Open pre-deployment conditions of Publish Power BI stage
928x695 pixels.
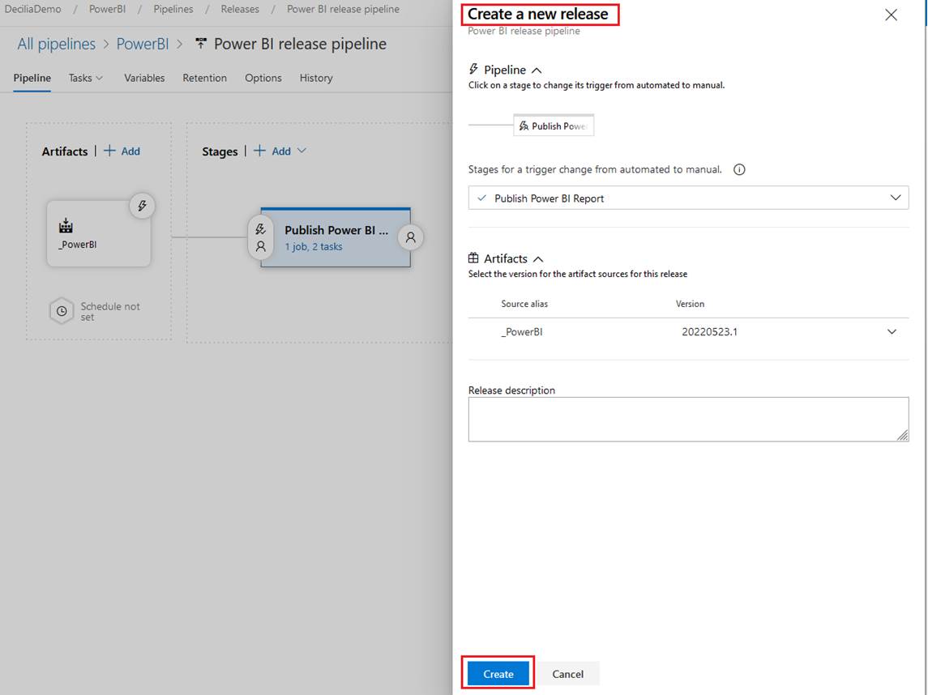pyautogui.click(x=260, y=237)
